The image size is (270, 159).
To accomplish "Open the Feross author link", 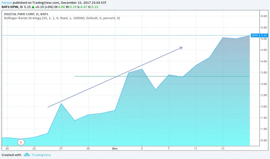I will [7, 3].
